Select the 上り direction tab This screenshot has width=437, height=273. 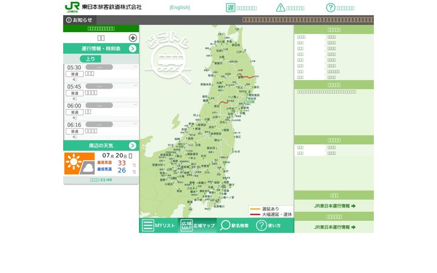coord(90,59)
